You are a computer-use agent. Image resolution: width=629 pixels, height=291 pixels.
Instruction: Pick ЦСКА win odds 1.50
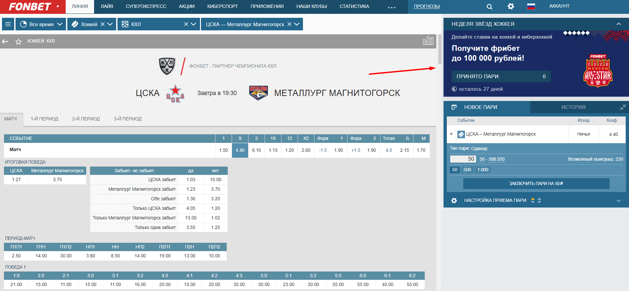pos(223,150)
